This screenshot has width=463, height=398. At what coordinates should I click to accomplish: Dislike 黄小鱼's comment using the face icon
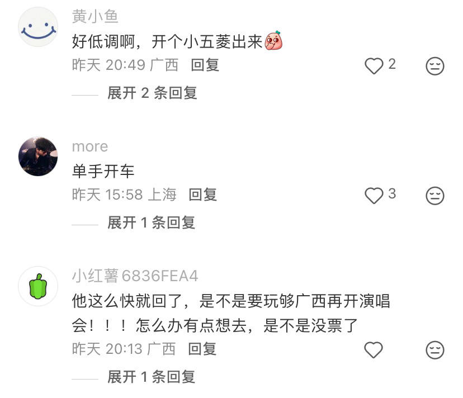point(434,66)
